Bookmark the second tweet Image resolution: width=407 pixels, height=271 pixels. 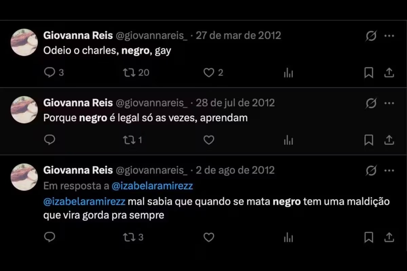click(x=369, y=140)
